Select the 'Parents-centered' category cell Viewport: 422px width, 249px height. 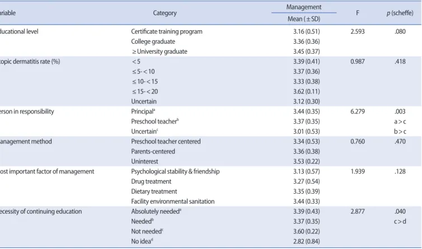153,152
